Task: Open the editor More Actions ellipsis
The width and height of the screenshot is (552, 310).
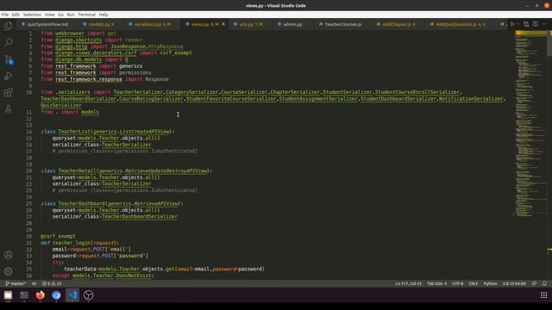Action: tap(544, 24)
